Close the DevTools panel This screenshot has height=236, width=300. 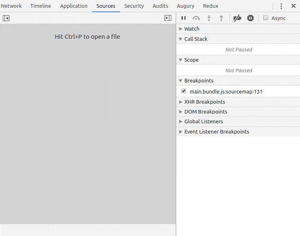pos(293,6)
